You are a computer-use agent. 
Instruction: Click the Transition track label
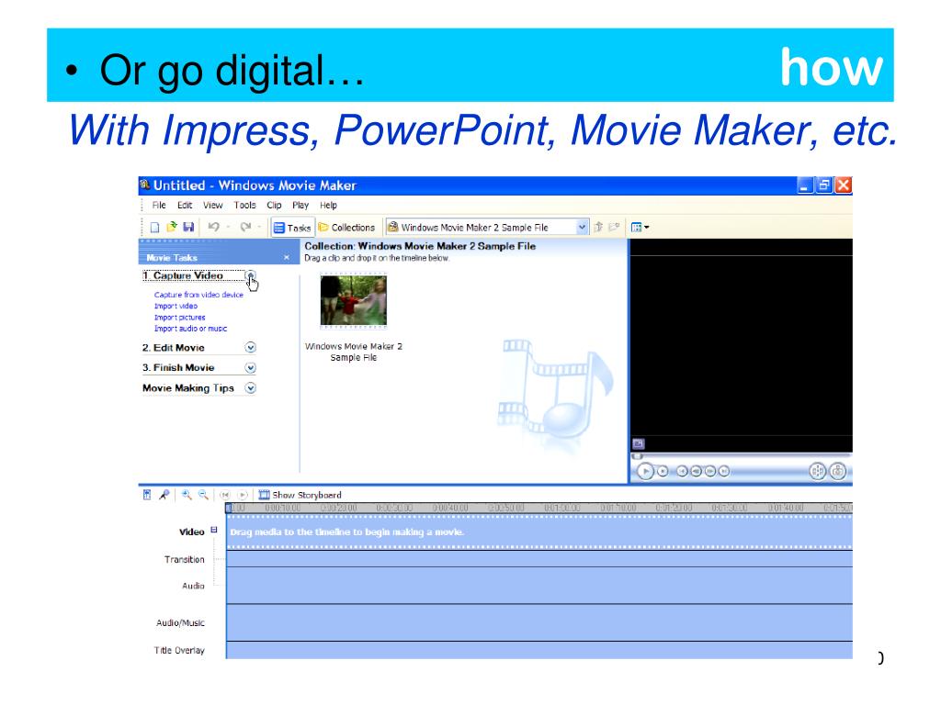coord(184,559)
